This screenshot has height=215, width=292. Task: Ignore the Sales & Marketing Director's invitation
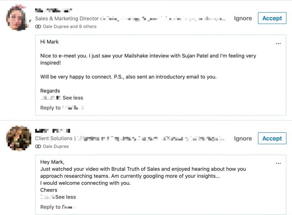243,18
